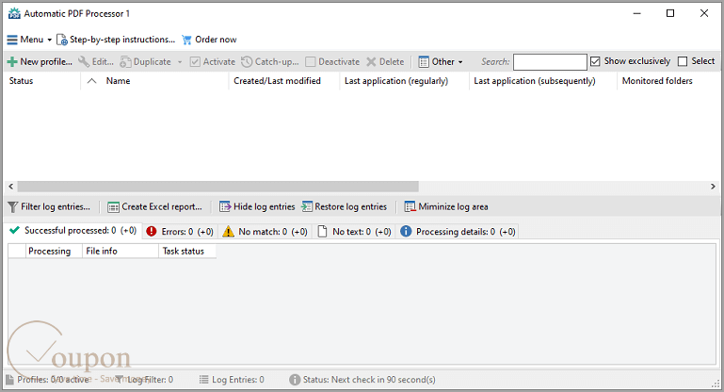Click the Order now cart icon

[186, 40]
